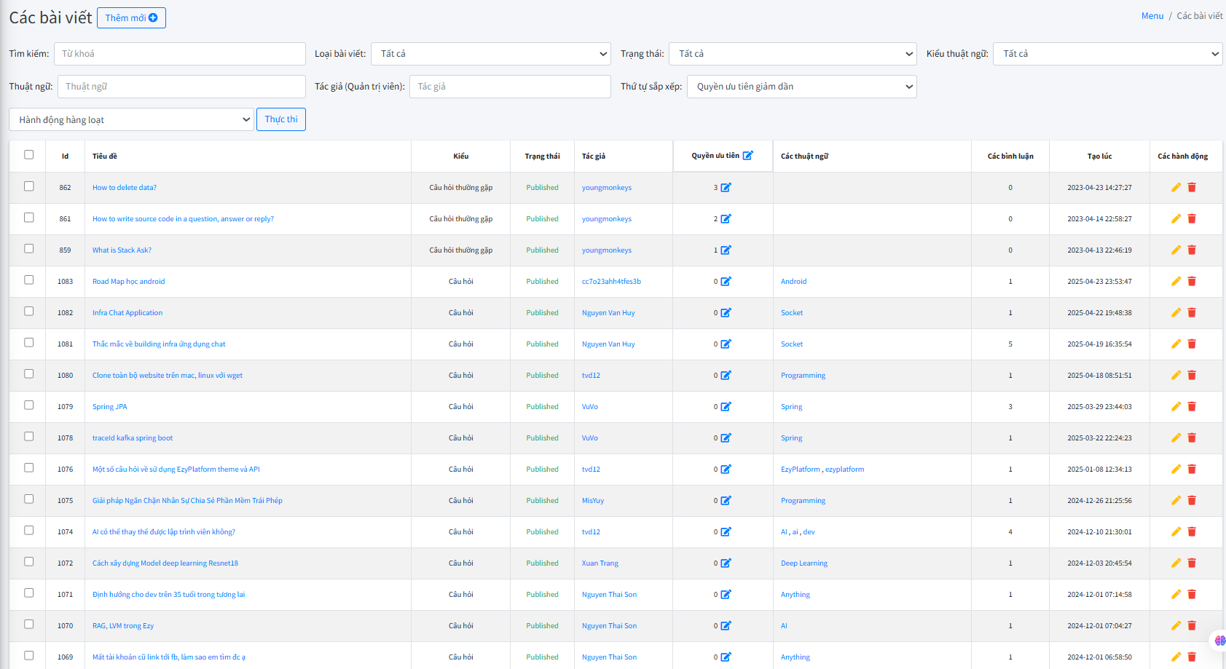Check row 1083 checkbox

29,280
